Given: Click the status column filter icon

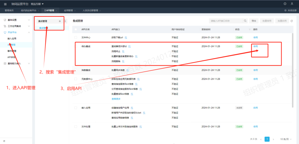Looking at the screenshot, I should pyautogui.click(x=249, y=29).
